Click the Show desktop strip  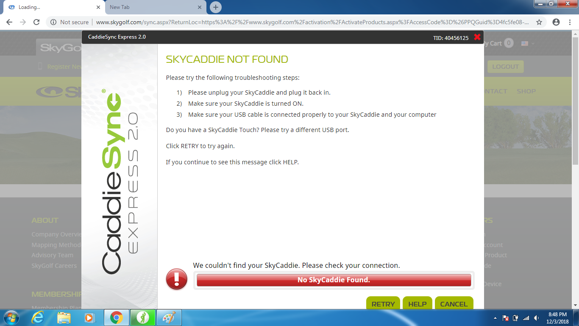[576, 318]
